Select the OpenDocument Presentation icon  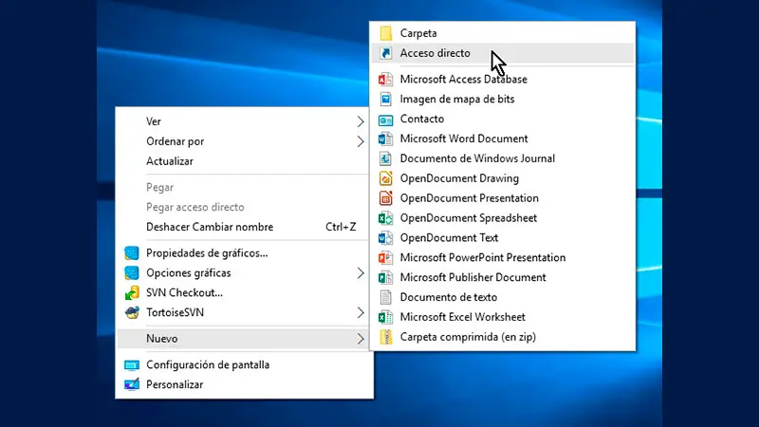386,198
